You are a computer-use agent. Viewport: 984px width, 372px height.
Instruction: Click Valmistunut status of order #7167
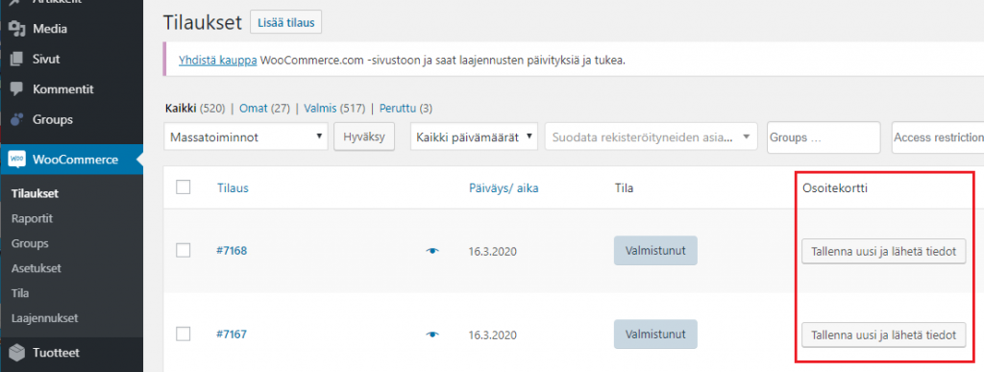pyautogui.click(x=655, y=334)
